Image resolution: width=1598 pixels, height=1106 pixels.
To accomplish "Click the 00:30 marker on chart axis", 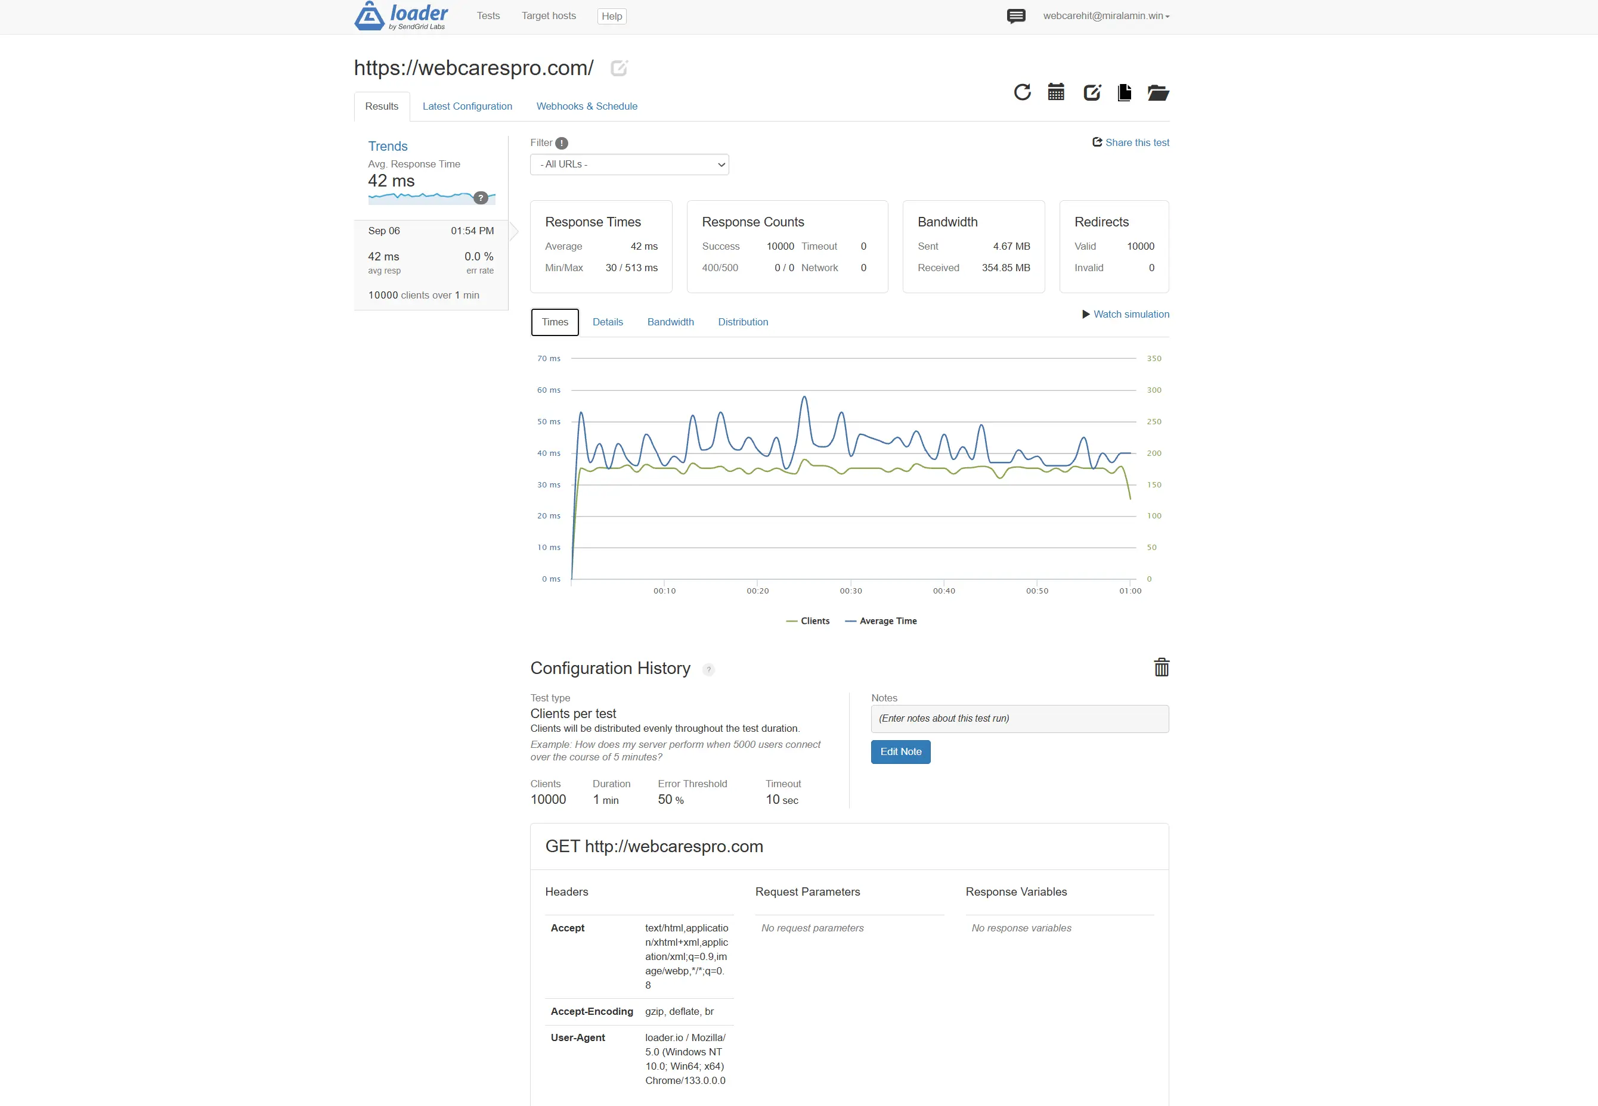I will click(x=851, y=591).
